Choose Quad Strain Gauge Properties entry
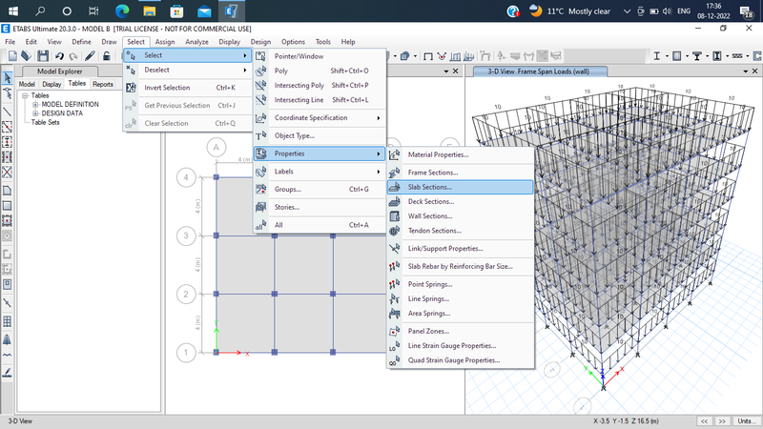The width and height of the screenshot is (763, 429). coord(460,360)
